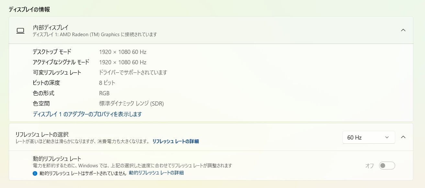Image resolution: width=425 pixels, height=188 pixels.
Task: Click the blue info icon beside unsupported notice
Action: click(x=35, y=173)
